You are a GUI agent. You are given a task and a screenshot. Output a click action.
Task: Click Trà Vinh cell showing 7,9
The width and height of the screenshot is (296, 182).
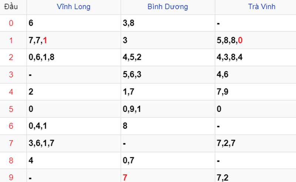click(x=223, y=92)
